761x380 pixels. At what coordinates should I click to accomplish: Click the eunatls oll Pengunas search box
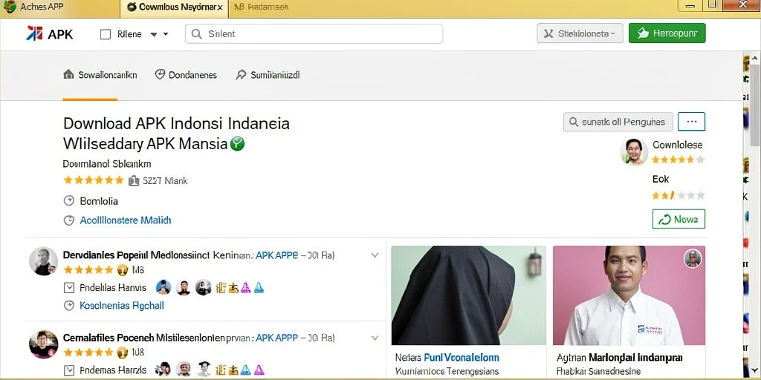(x=618, y=122)
